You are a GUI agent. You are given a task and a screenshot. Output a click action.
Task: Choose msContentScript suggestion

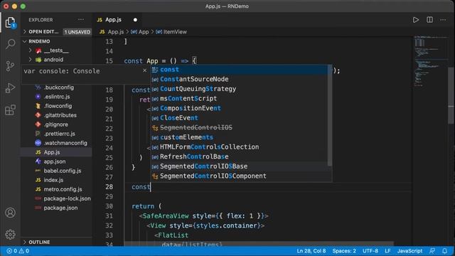coord(240,99)
